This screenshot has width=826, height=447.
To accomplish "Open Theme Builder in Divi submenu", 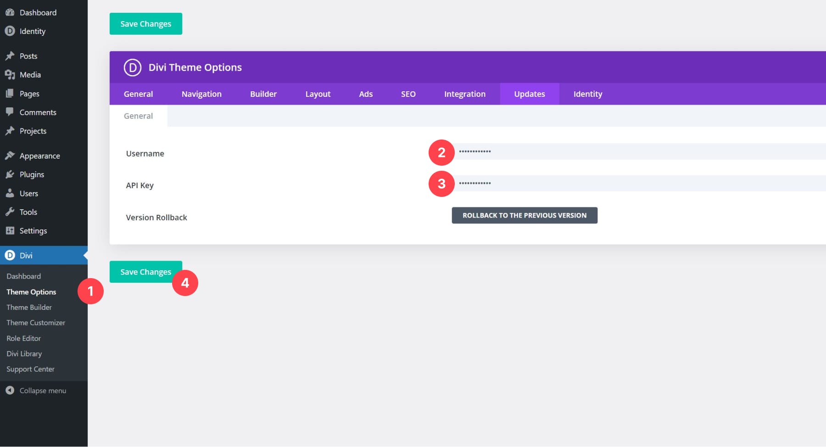I will pyautogui.click(x=29, y=307).
